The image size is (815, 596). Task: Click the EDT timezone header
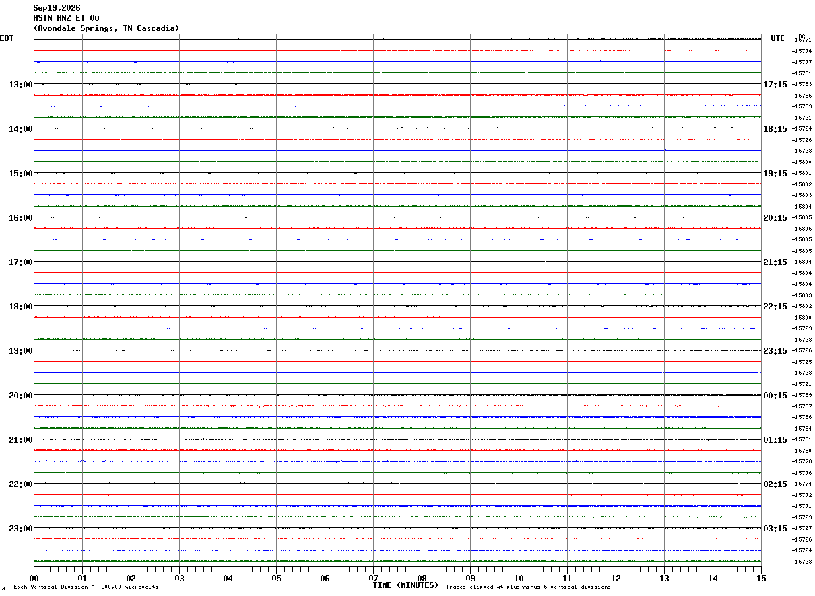[7, 38]
